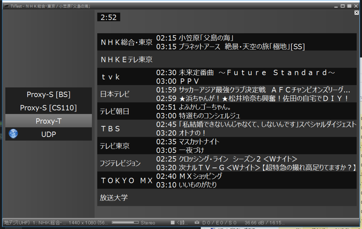Choose the UDP tuner entry
The height and width of the screenshot is (229, 362).
(48, 134)
